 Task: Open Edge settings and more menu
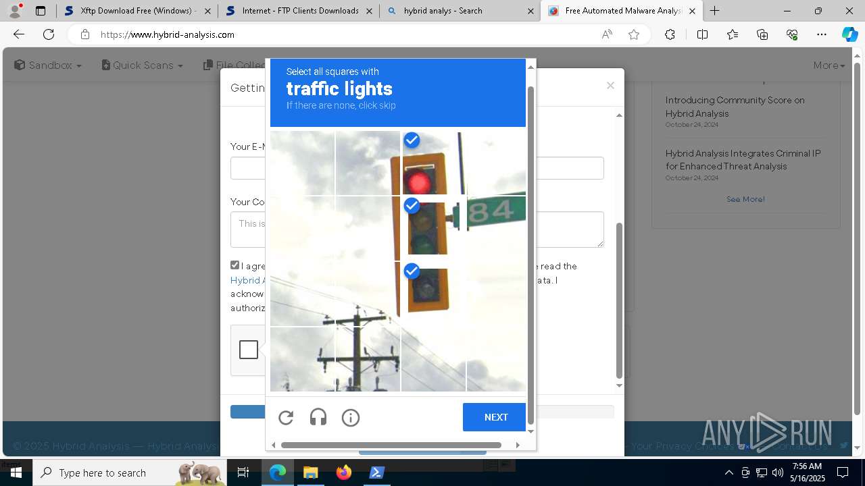(x=822, y=34)
